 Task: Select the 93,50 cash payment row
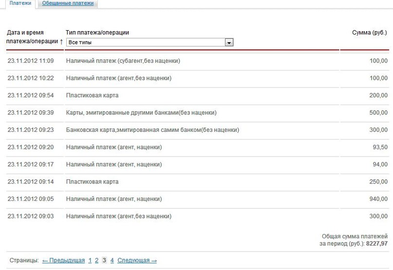pyautogui.click(x=198, y=147)
